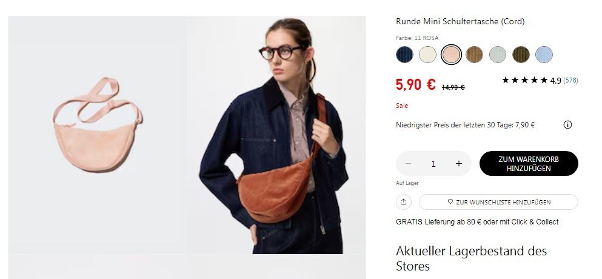Increase quantity with the plus icon
This screenshot has width=602, height=279.
pos(459,163)
